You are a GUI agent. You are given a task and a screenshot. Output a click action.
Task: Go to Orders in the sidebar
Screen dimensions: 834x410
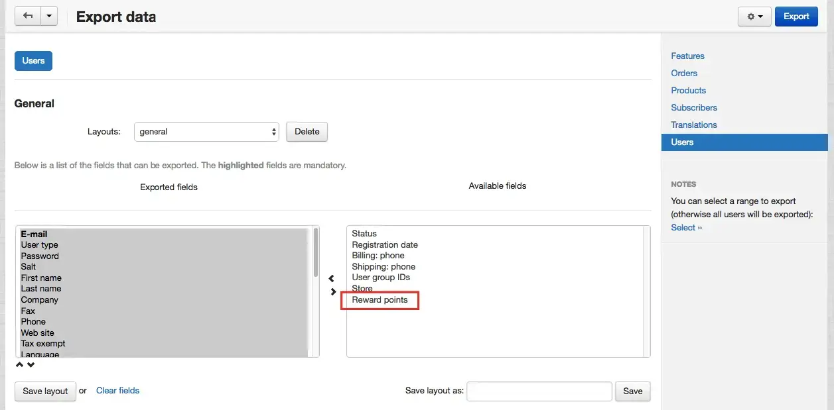point(684,74)
